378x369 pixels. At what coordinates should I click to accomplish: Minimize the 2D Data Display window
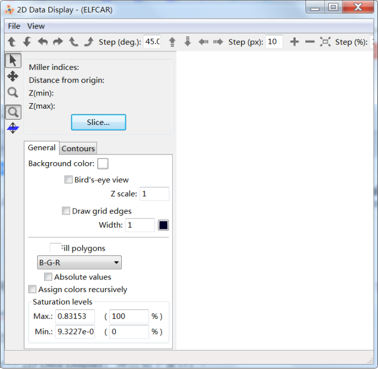tap(315, 7)
